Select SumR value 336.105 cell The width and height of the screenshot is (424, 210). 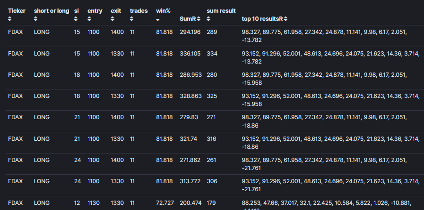190,54
